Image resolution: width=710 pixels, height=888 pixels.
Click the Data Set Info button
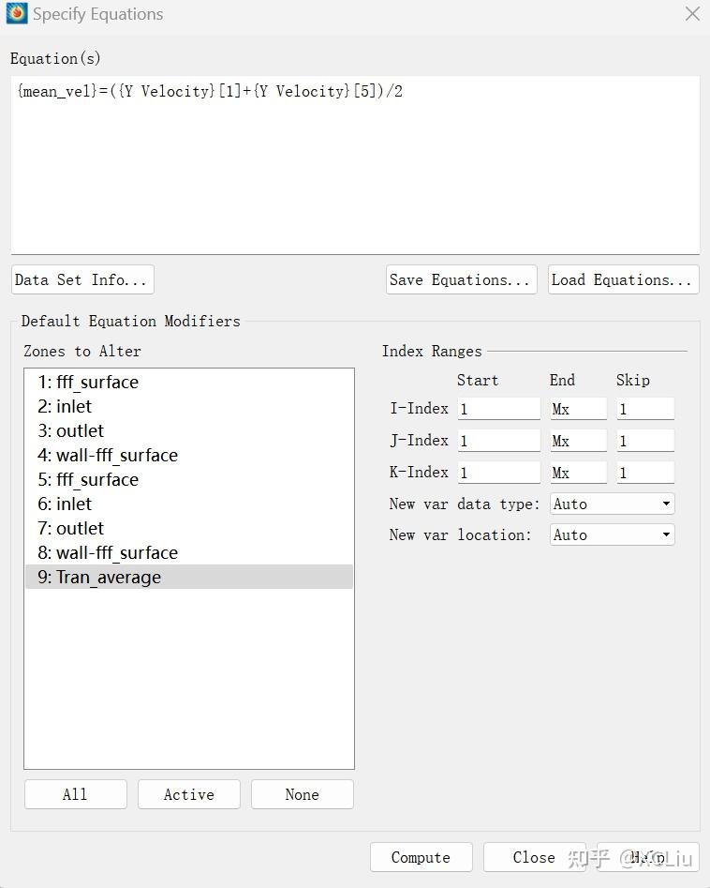tap(81, 279)
